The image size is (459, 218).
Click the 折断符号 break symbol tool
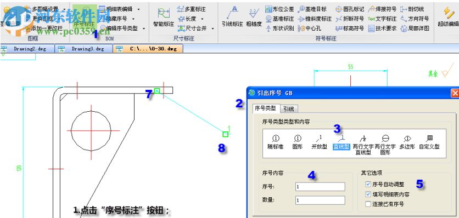350,19
